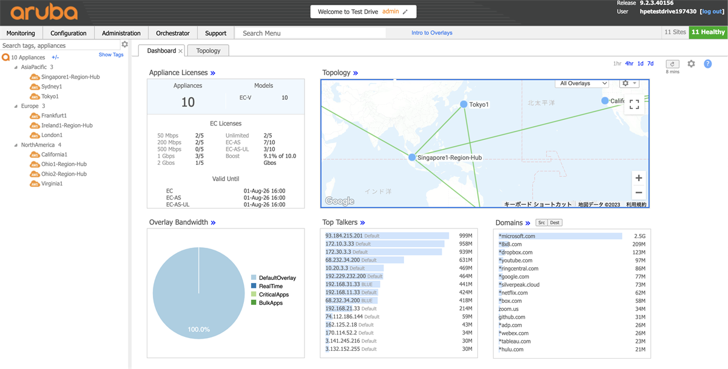728x369 pixels.
Task: Collapse the NorthAmerica tree group
Action: pos(16,145)
